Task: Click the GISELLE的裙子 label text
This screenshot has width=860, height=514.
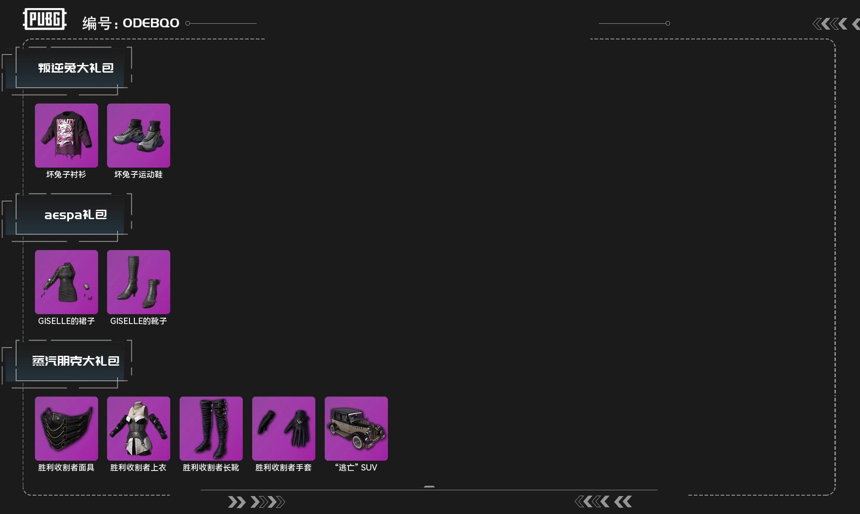Action: [66, 321]
